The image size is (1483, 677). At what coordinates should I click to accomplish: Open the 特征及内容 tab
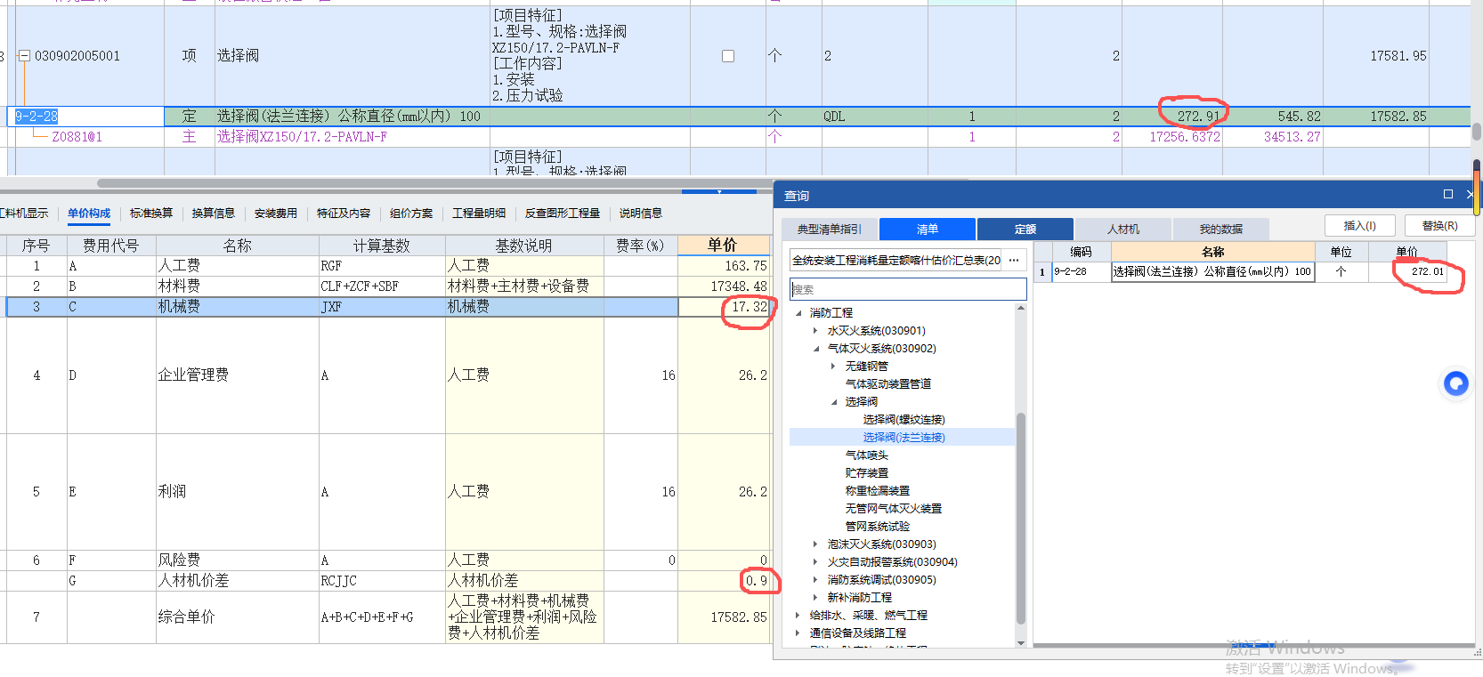(x=344, y=214)
